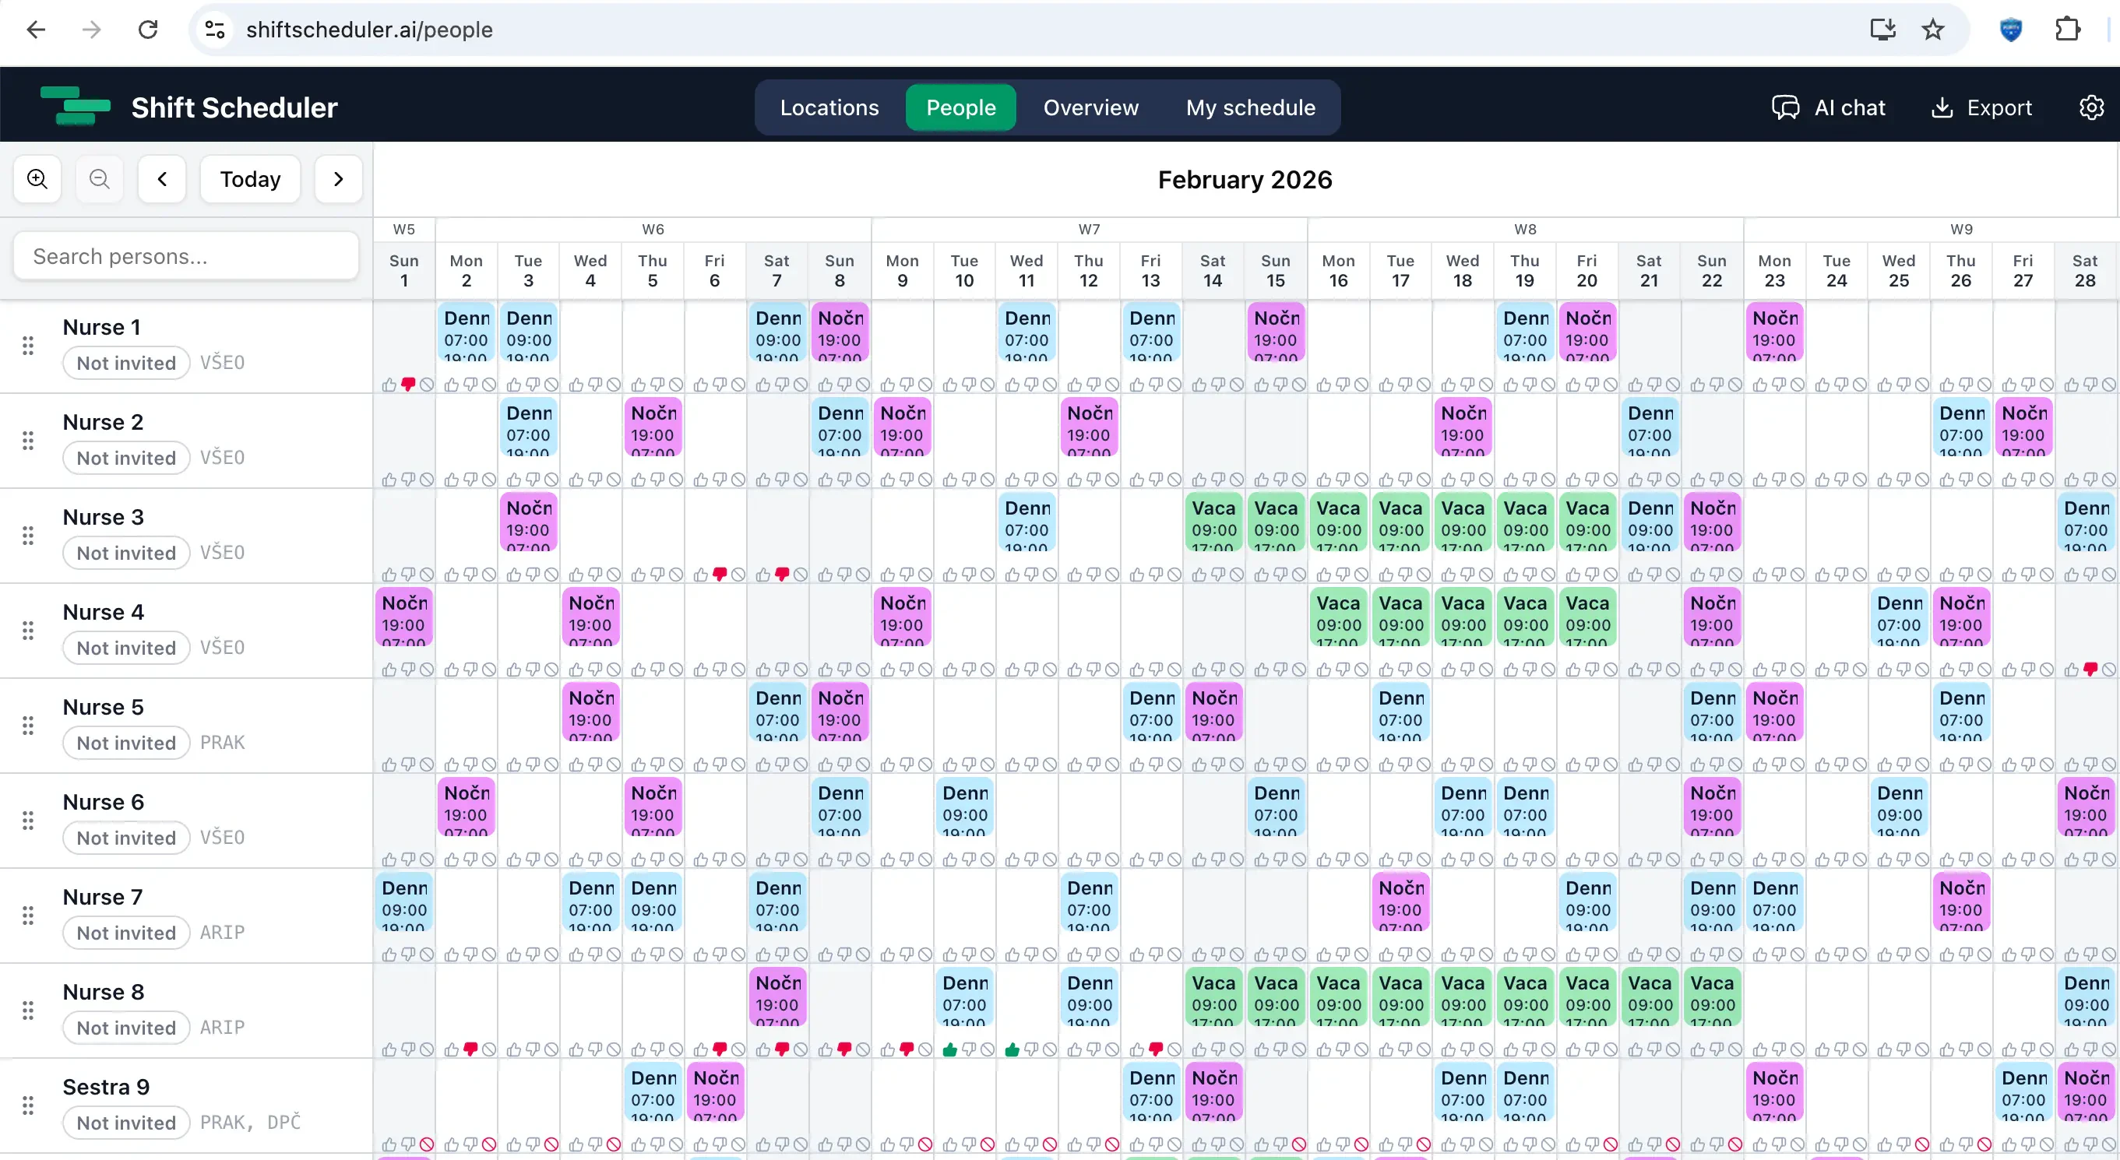The image size is (2120, 1160).
Task: Click Not invited badge for Nurse 1
Action: tap(126, 363)
